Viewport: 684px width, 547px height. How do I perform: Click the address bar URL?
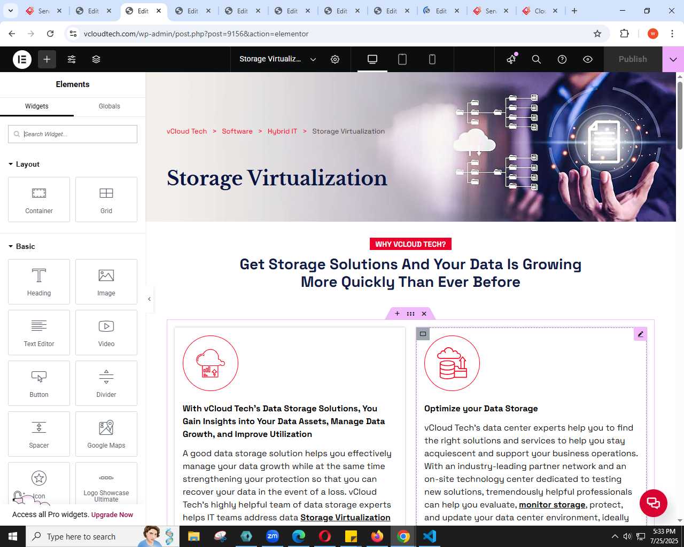pos(196,34)
